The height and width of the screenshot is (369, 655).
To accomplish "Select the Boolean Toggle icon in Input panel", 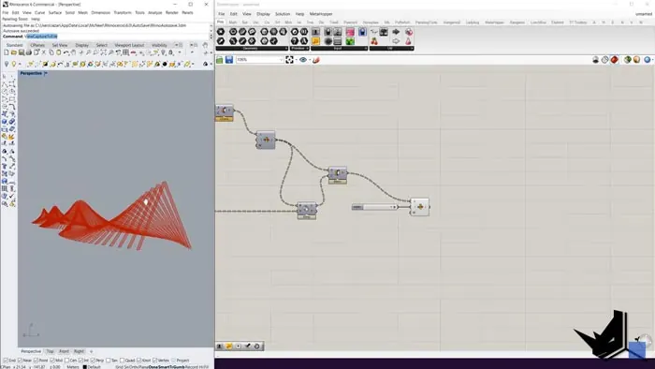I will [328, 32].
